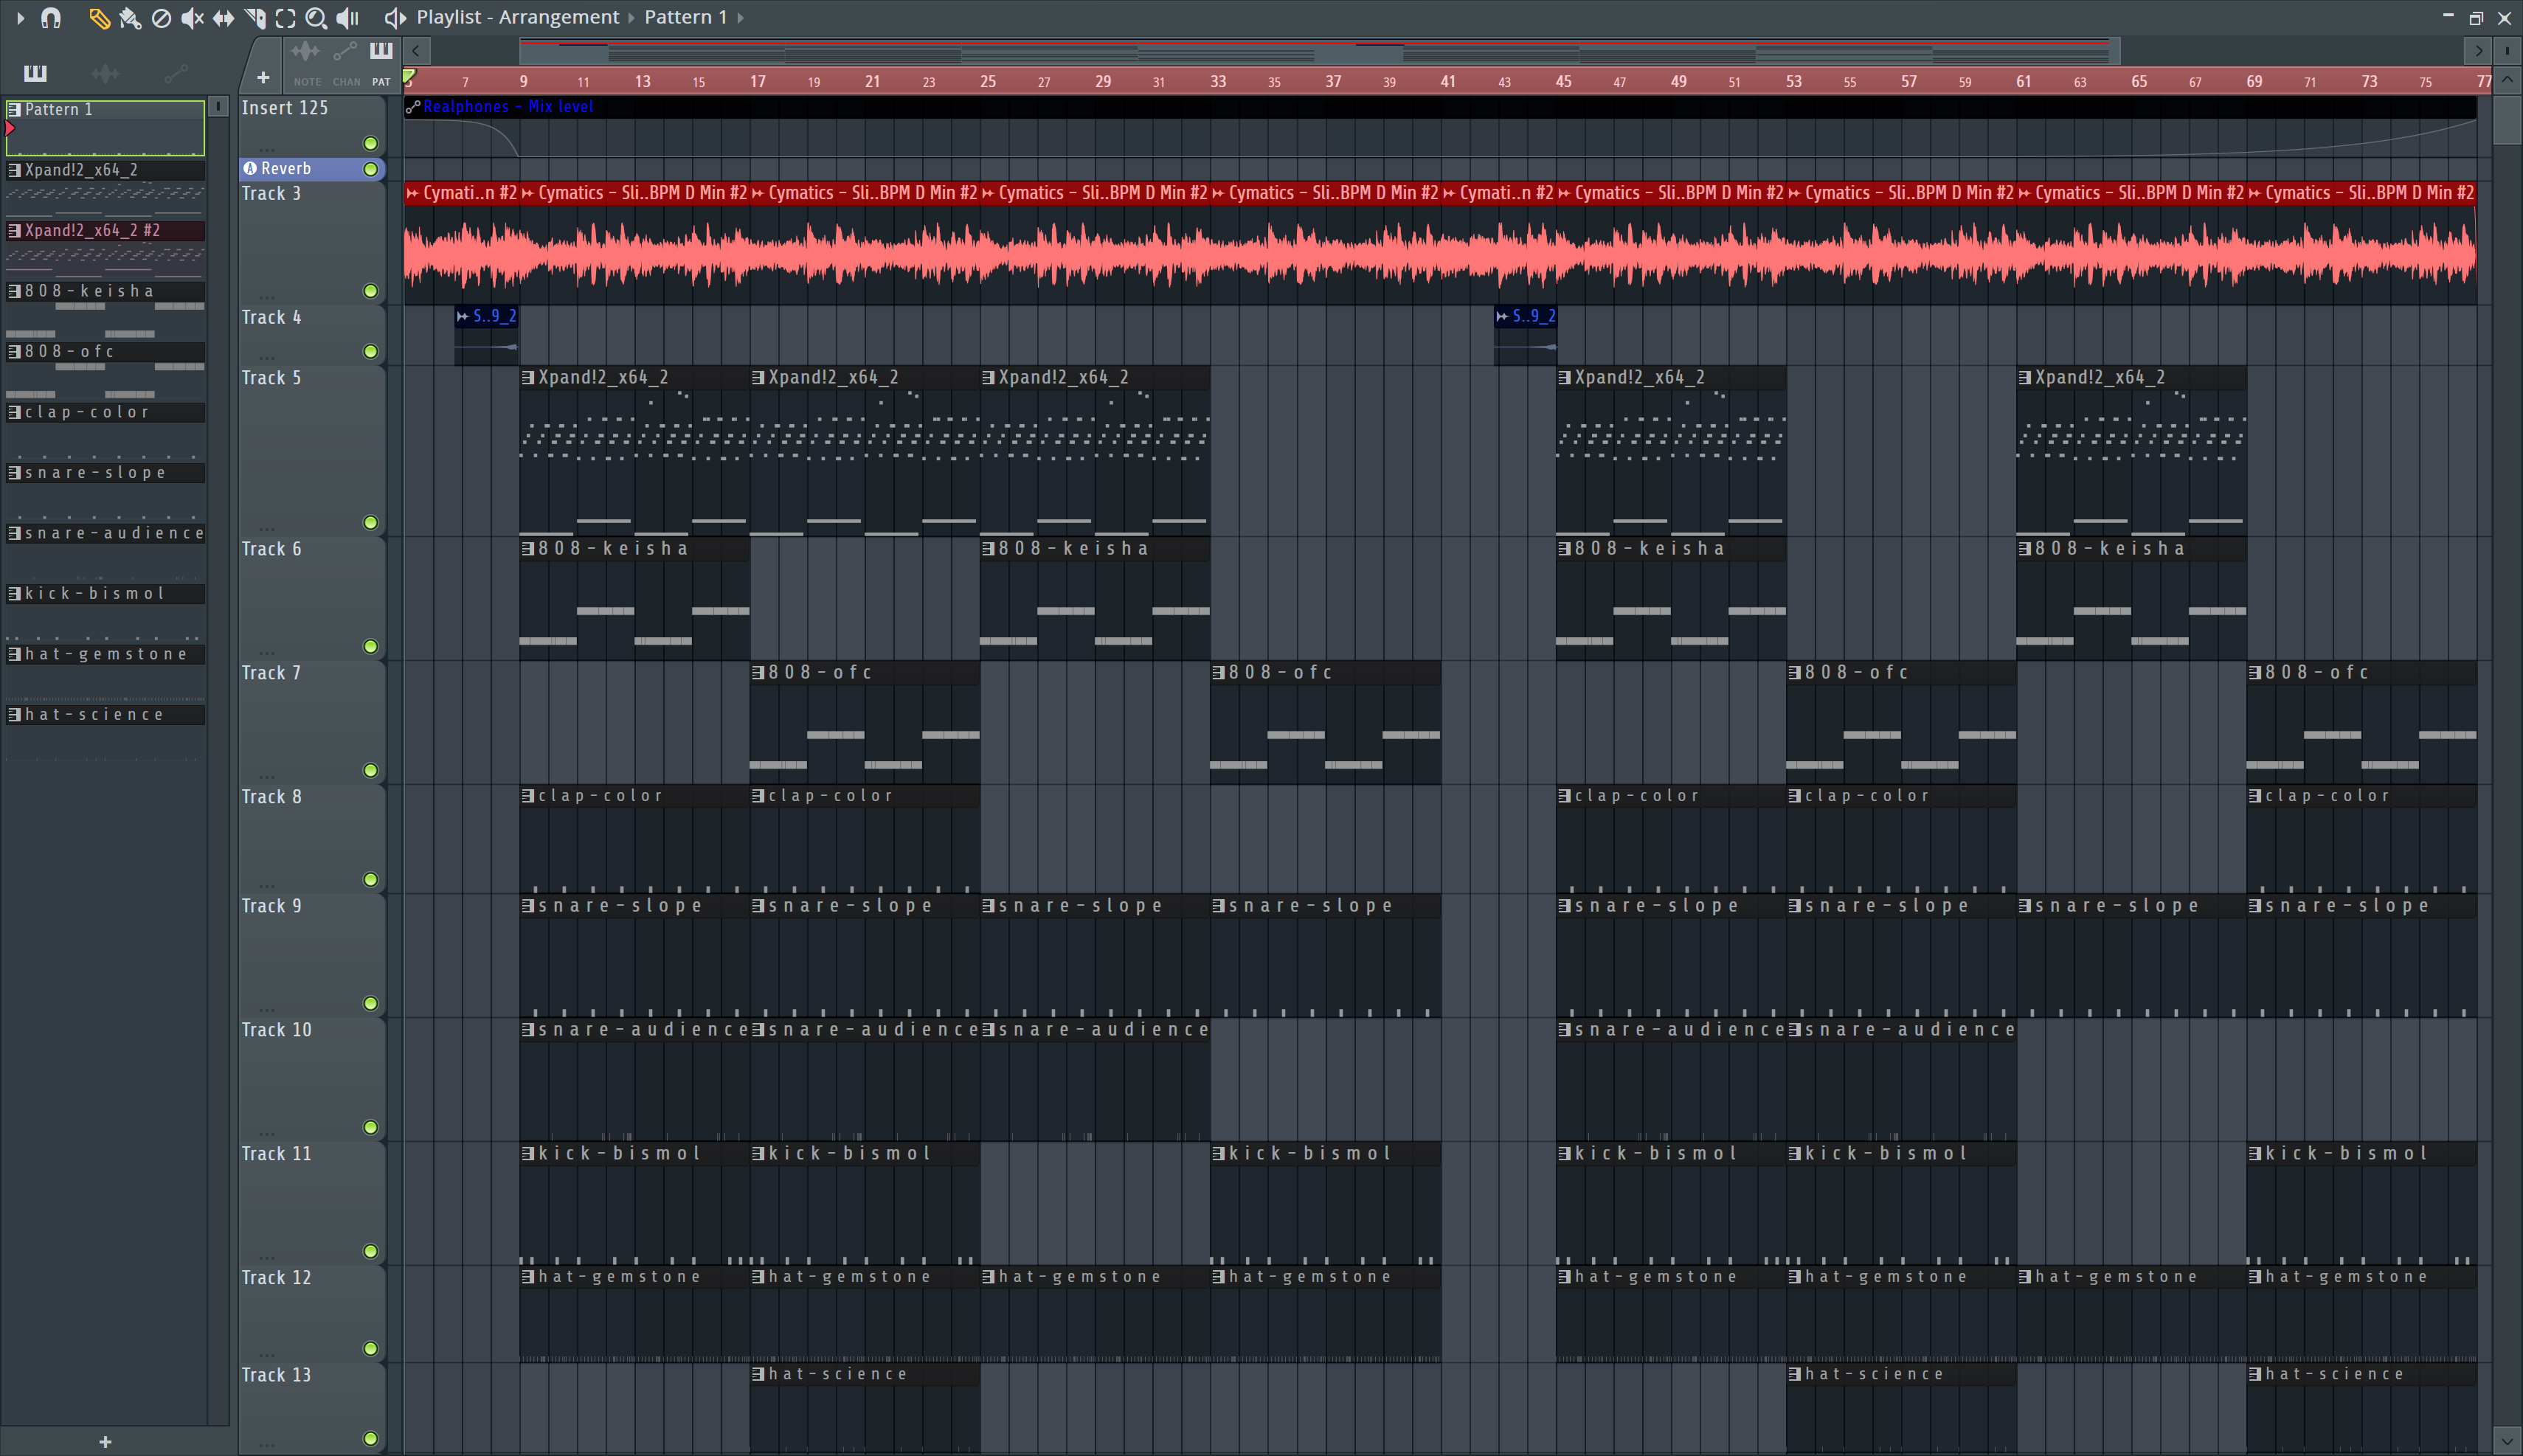Select 808-keisha pattern in picker
Viewport: 2523px width, 1456px height.
tap(105, 291)
